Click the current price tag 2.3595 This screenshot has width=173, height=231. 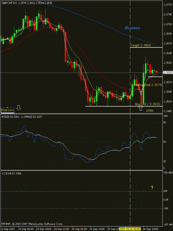[167, 72]
